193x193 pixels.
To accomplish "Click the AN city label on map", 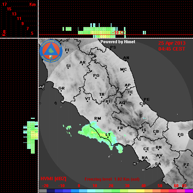I will coord(126,58).
